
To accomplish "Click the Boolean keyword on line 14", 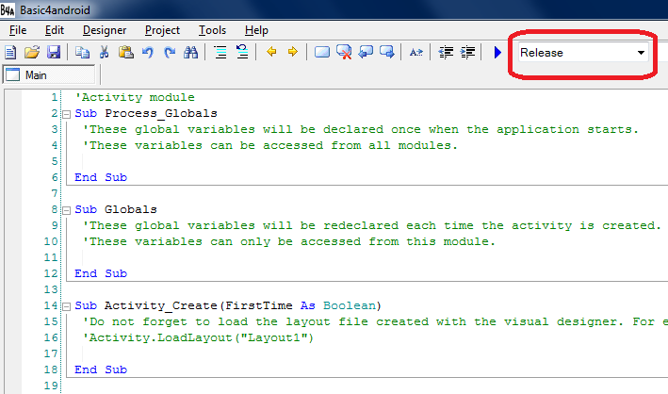I will (x=350, y=305).
